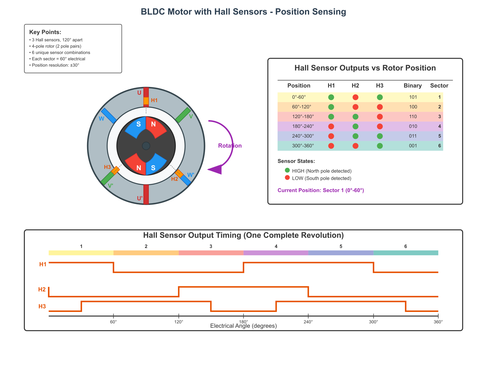
Task: Click H1 green dot in 0°-60° row
Action: (331, 97)
